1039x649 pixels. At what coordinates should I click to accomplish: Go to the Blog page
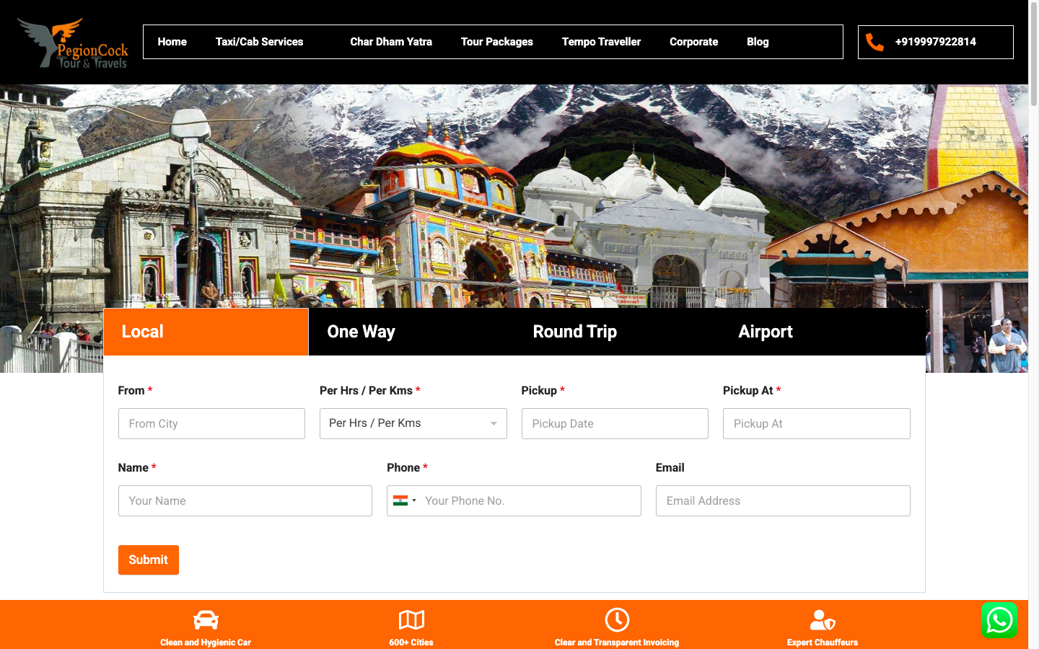(757, 42)
